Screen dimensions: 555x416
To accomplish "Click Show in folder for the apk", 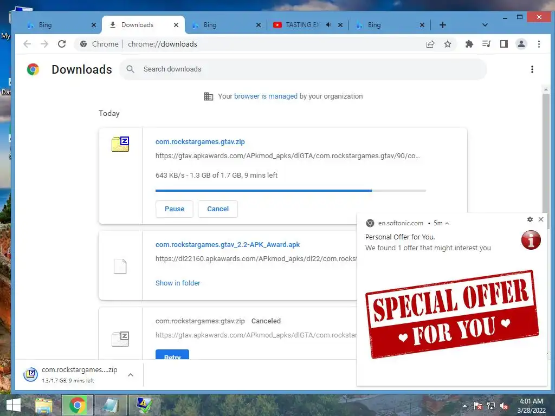I will (x=178, y=283).
